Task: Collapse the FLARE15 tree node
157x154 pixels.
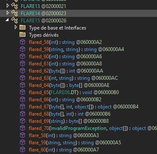Action: click(x=7, y=20)
